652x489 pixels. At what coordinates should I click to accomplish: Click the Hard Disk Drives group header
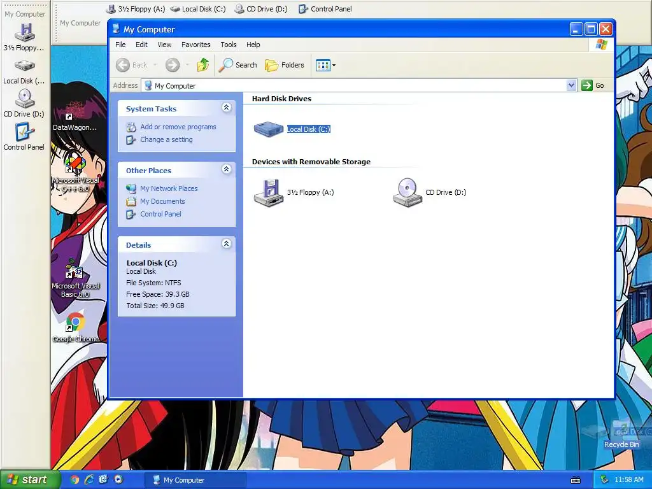(x=281, y=99)
